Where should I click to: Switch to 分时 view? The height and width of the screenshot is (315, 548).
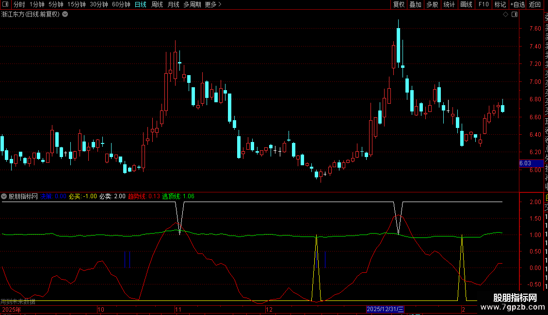[19, 4]
